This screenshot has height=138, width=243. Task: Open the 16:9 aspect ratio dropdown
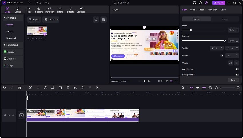click(x=160, y=81)
